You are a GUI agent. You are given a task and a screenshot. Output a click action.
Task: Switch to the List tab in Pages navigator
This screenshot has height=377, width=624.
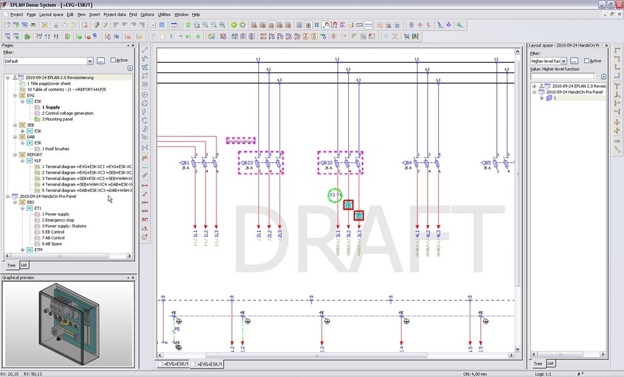click(23, 265)
